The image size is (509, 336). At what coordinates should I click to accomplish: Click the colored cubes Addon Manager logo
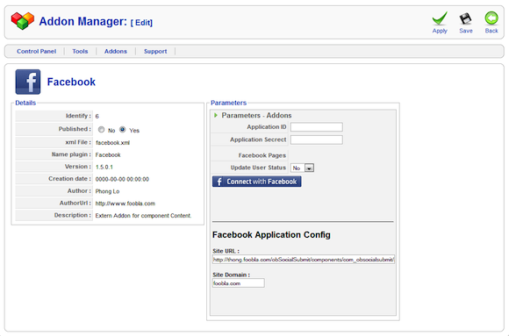click(23, 21)
